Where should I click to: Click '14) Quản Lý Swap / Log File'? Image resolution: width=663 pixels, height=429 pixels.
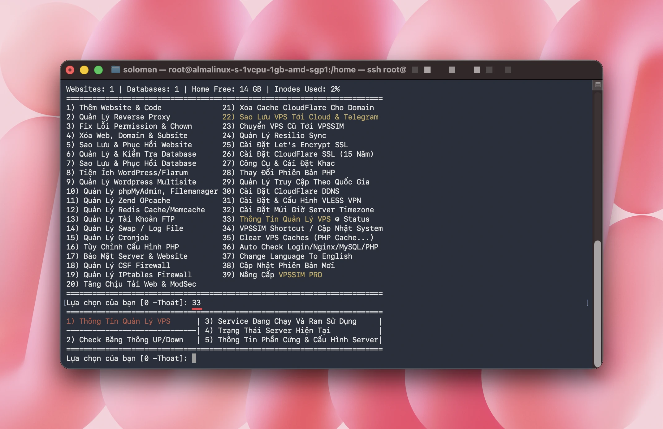point(125,228)
